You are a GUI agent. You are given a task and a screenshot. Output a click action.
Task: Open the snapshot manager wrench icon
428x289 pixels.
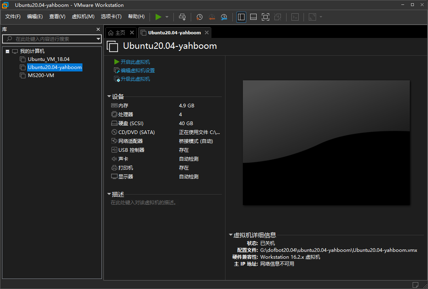[224, 17]
